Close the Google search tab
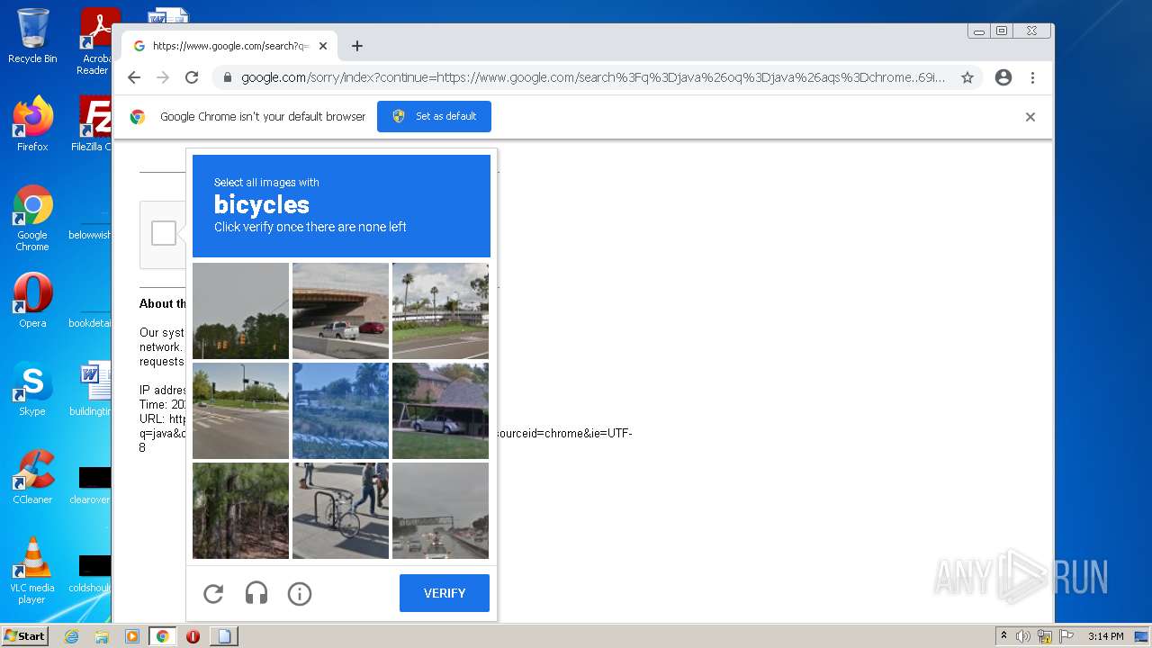Screen dimensions: 1152x648 (x=323, y=46)
